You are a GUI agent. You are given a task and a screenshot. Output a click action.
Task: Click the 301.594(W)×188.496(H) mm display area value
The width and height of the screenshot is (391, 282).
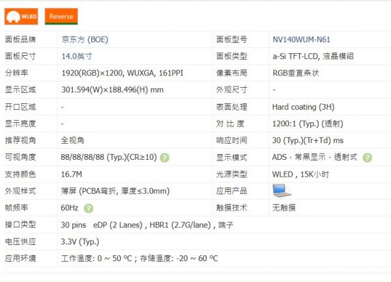coord(112,90)
